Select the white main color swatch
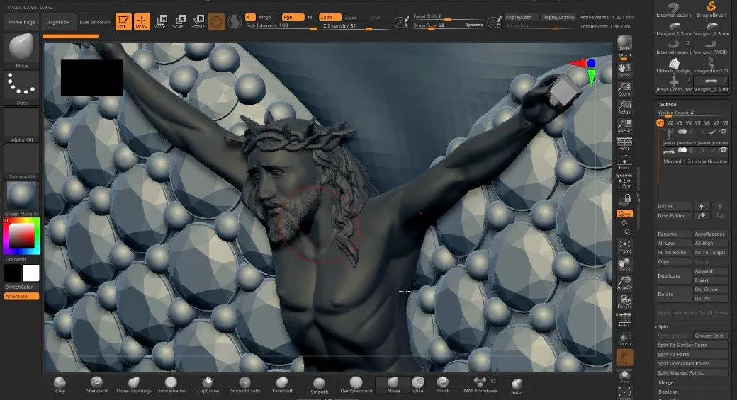Image resolution: width=737 pixels, height=400 pixels. 31,273
